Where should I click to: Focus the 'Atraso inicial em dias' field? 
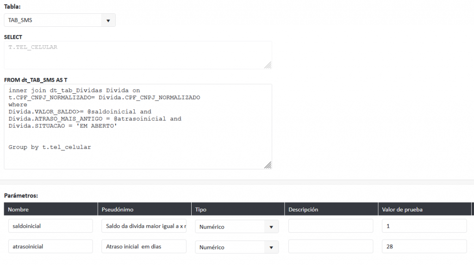click(x=144, y=247)
